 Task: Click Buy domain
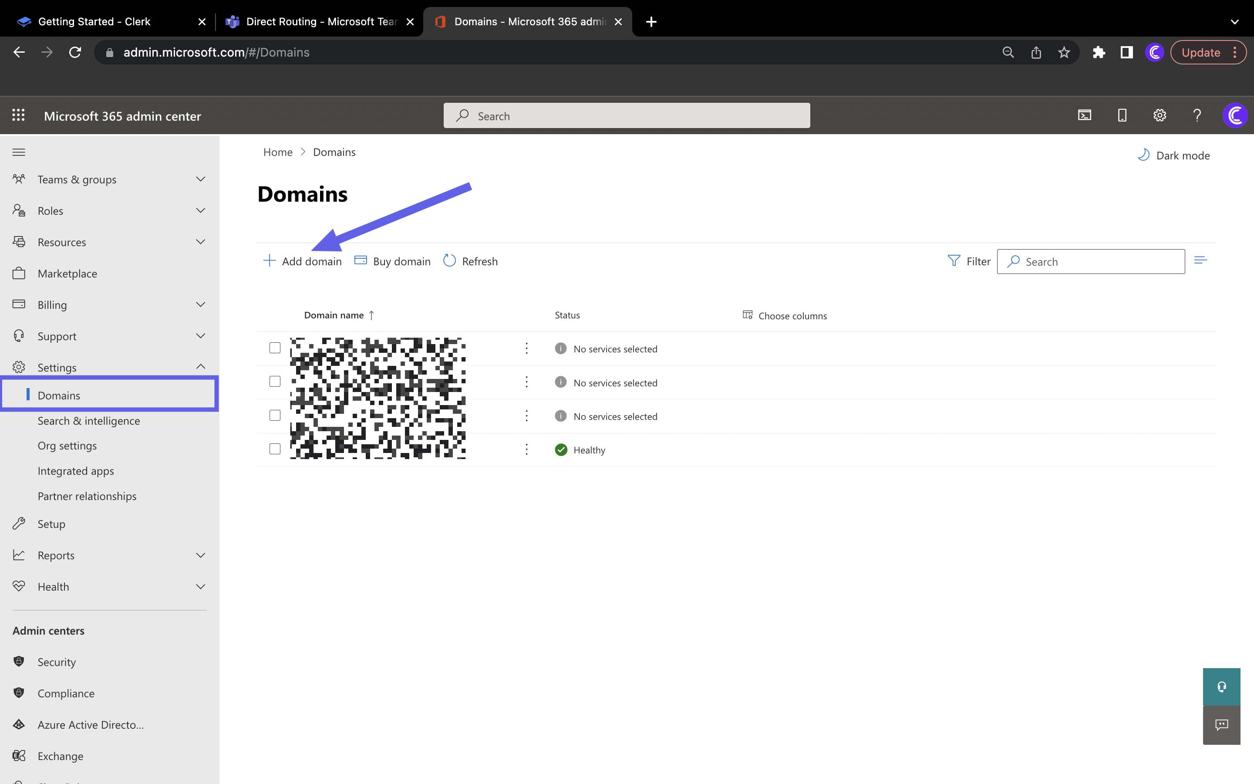(x=392, y=261)
